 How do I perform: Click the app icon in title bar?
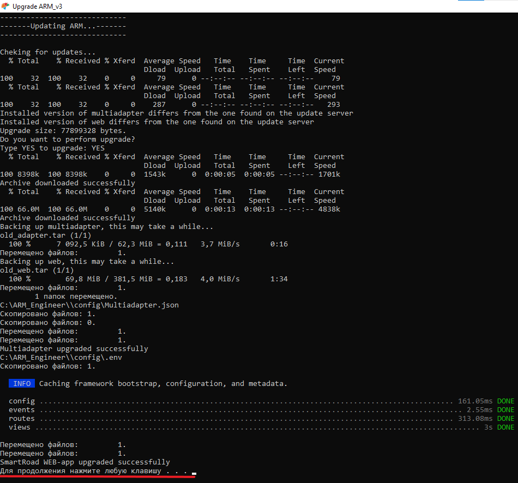6,6
